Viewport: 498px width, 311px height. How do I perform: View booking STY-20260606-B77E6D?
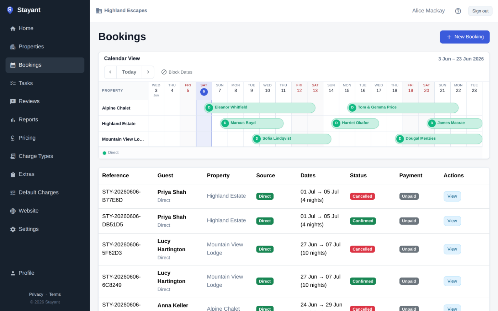[452, 196]
